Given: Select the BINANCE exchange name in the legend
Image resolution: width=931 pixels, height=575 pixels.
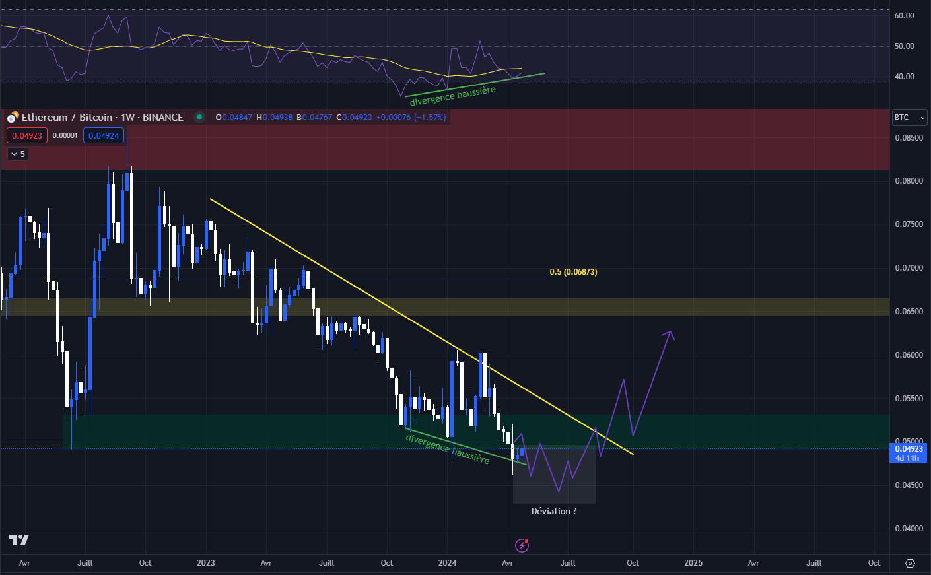Looking at the screenshot, I should 163,117.
